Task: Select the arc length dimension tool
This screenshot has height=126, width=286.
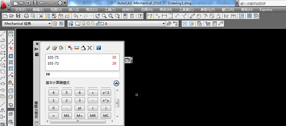Action: tap(192, 16)
